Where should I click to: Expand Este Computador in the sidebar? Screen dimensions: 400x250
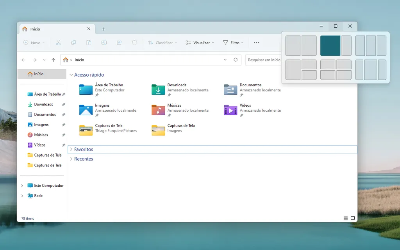point(22,186)
